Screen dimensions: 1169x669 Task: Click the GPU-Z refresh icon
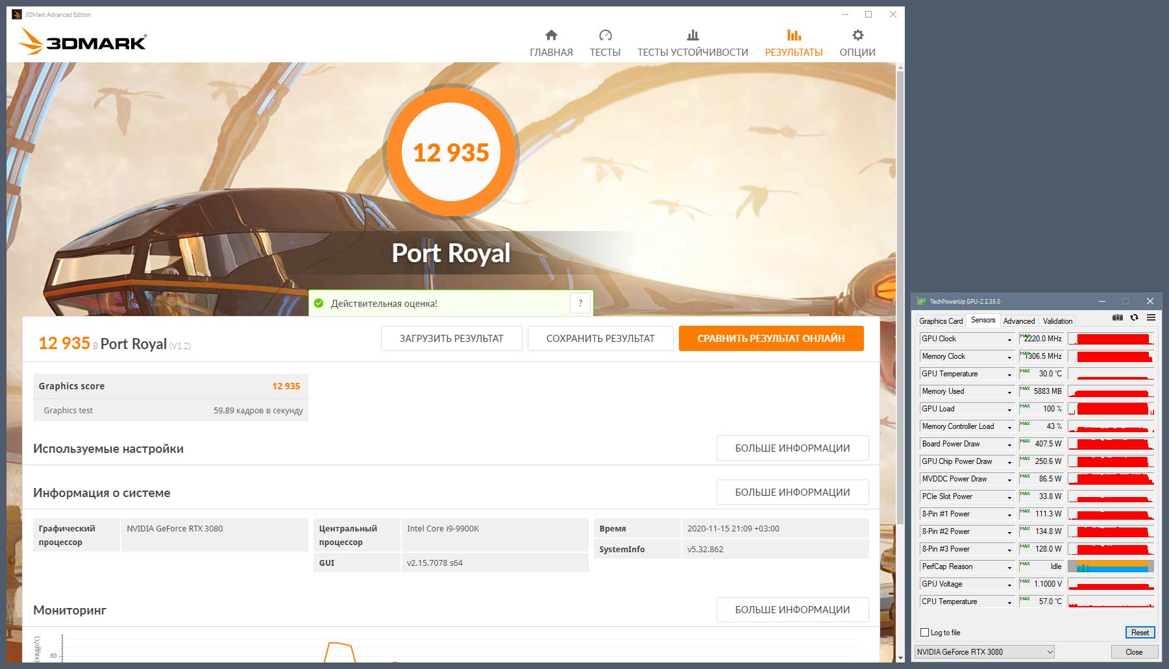[x=1134, y=318]
